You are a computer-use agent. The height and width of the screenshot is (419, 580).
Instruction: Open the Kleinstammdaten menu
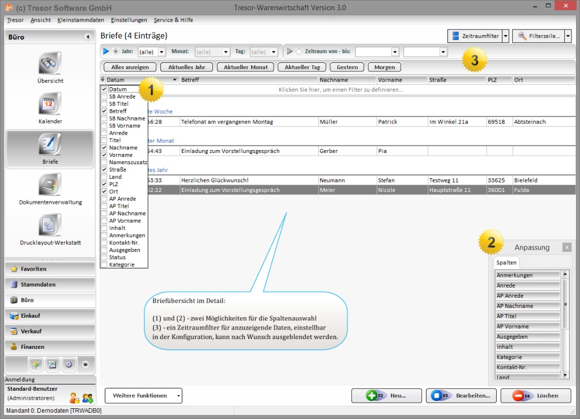(81, 20)
